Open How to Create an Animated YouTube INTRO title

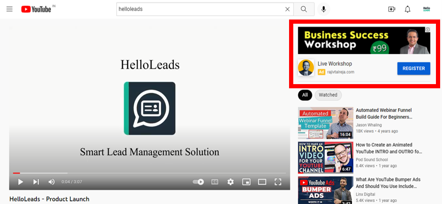[x=389, y=148]
